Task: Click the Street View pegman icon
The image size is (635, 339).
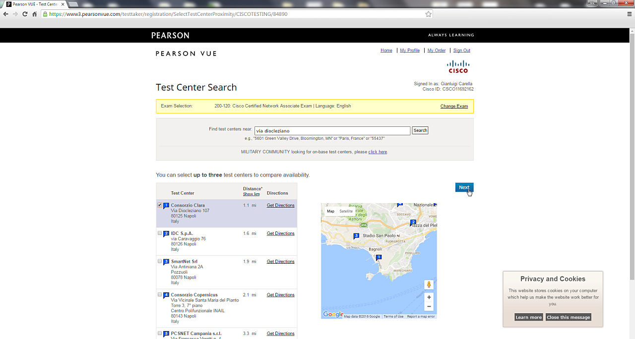Action: [429, 284]
